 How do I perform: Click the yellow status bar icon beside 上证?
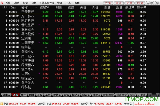coord(2,104)
